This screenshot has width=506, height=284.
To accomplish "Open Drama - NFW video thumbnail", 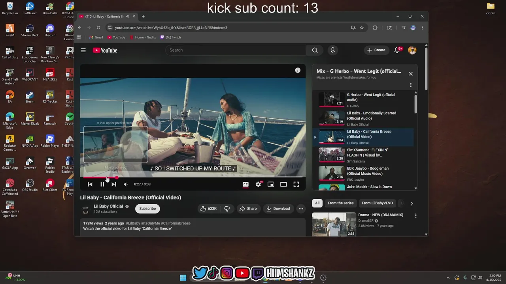I will pos(334,224).
